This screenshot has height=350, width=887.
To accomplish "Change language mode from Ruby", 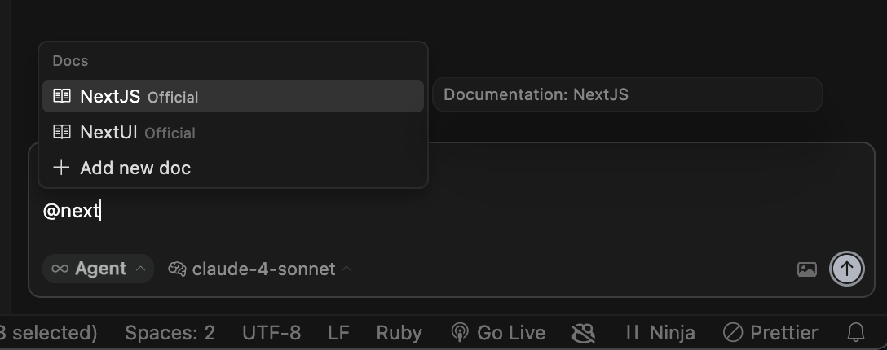I will tap(399, 332).
